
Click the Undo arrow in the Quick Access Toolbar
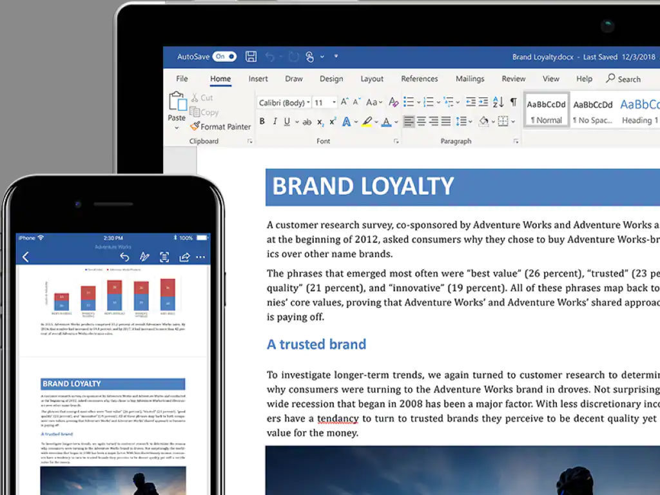pos(270,57)
